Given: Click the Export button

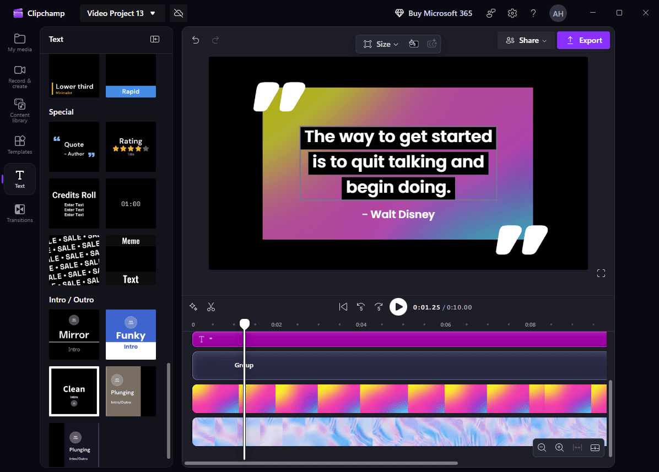Looking at the screenshot, I should [x=584, y=40].
